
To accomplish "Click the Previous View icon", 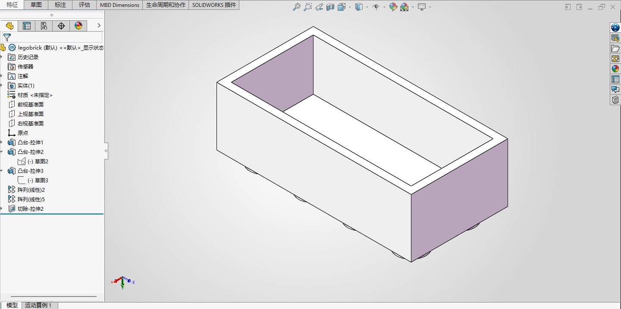I will [319, 7].
